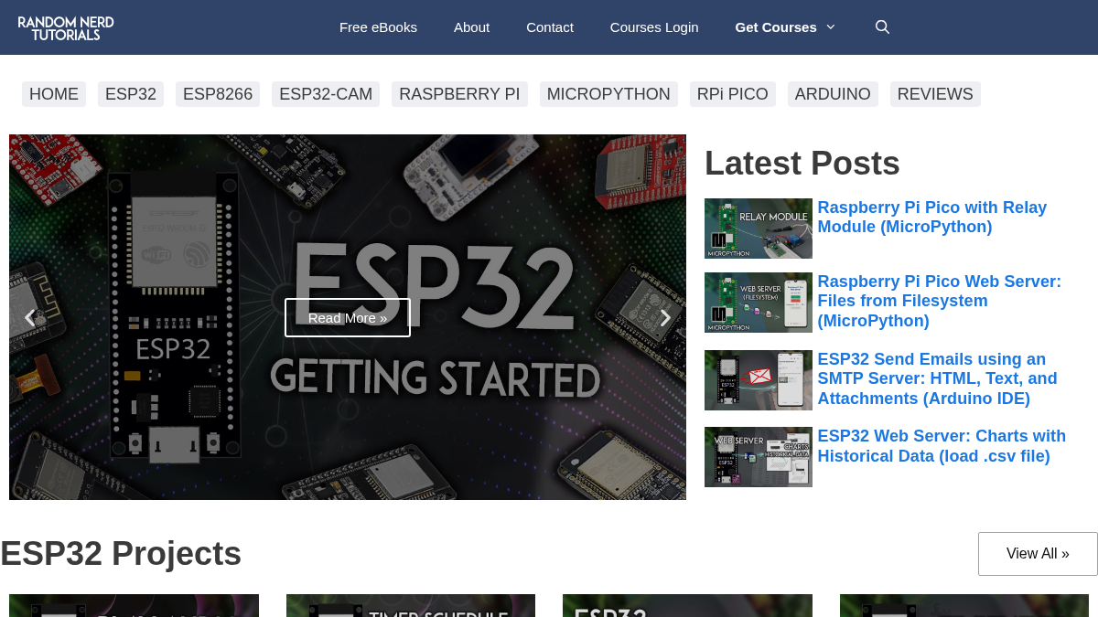Select the ESP32-CAM category tab
The width and height of the screenshot is (1098, 617).
[326, 94]
